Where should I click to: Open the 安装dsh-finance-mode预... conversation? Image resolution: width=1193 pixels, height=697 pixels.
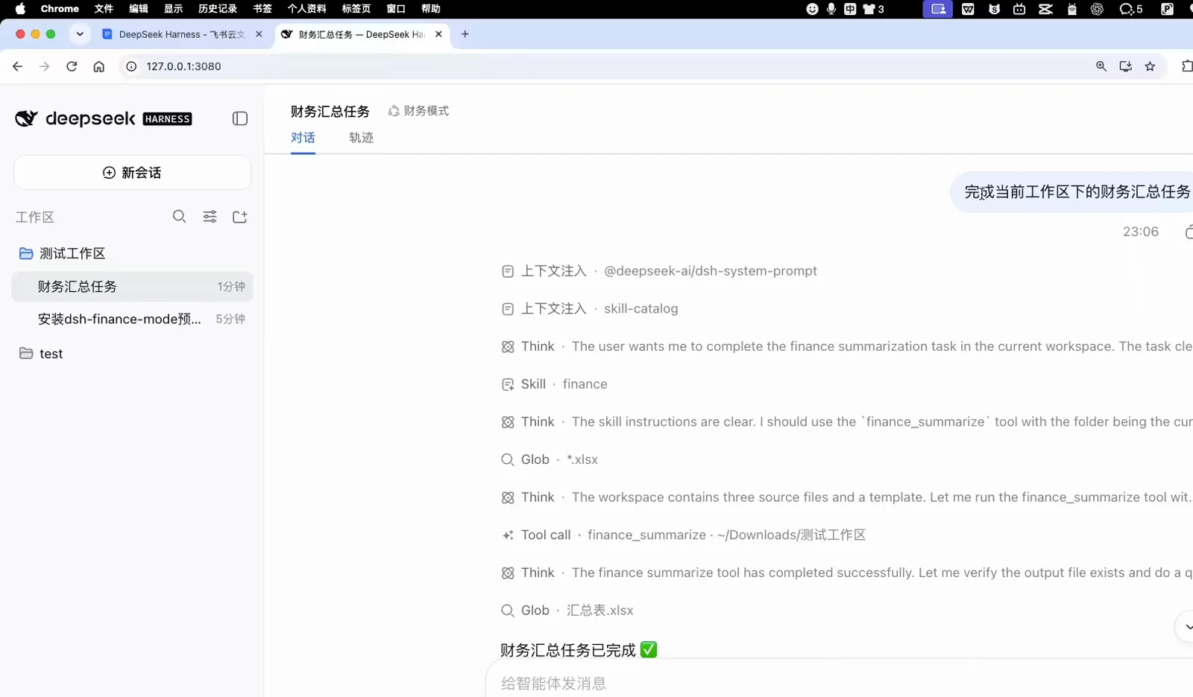(132, 319)
